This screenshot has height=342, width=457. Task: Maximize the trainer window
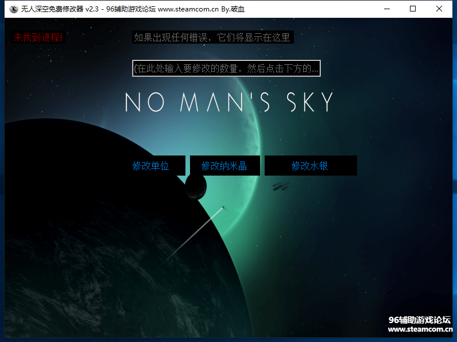click(413, 9)
